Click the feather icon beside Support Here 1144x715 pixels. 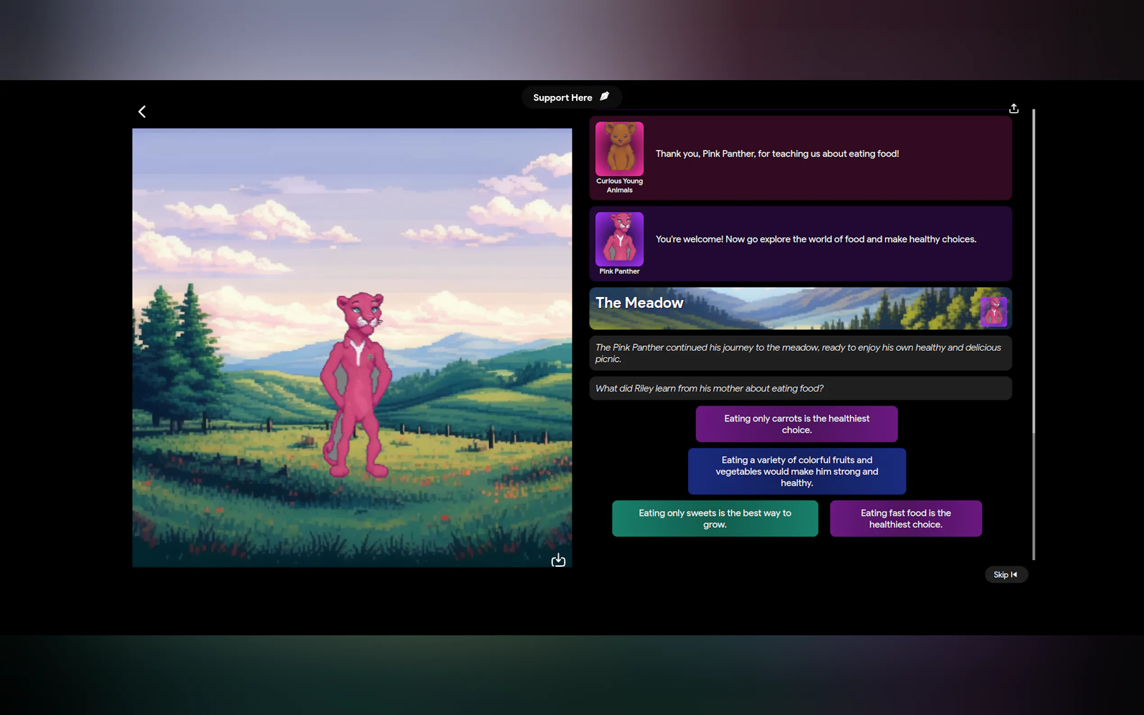click(604, 96)
